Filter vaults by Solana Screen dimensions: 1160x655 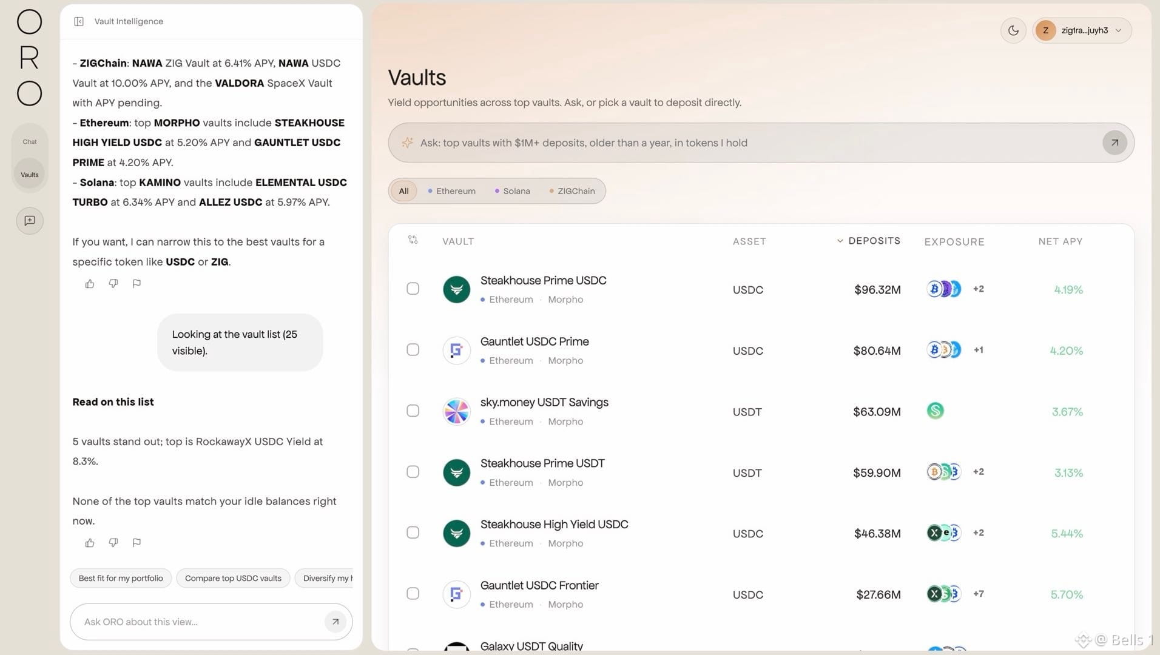(x=512, y=191)
